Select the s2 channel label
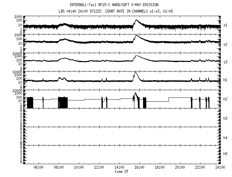This screenshot has height=177, width=232. [225, 44]
